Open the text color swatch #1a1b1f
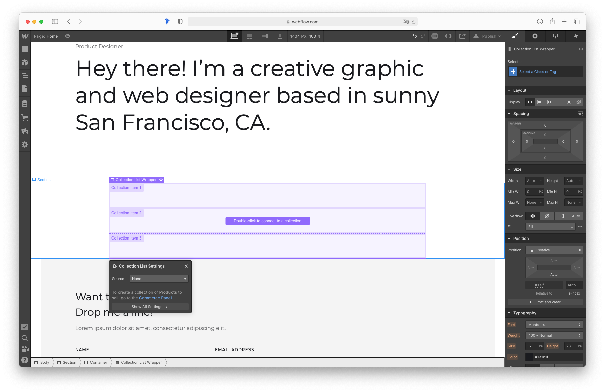 (x=529, y=357)
